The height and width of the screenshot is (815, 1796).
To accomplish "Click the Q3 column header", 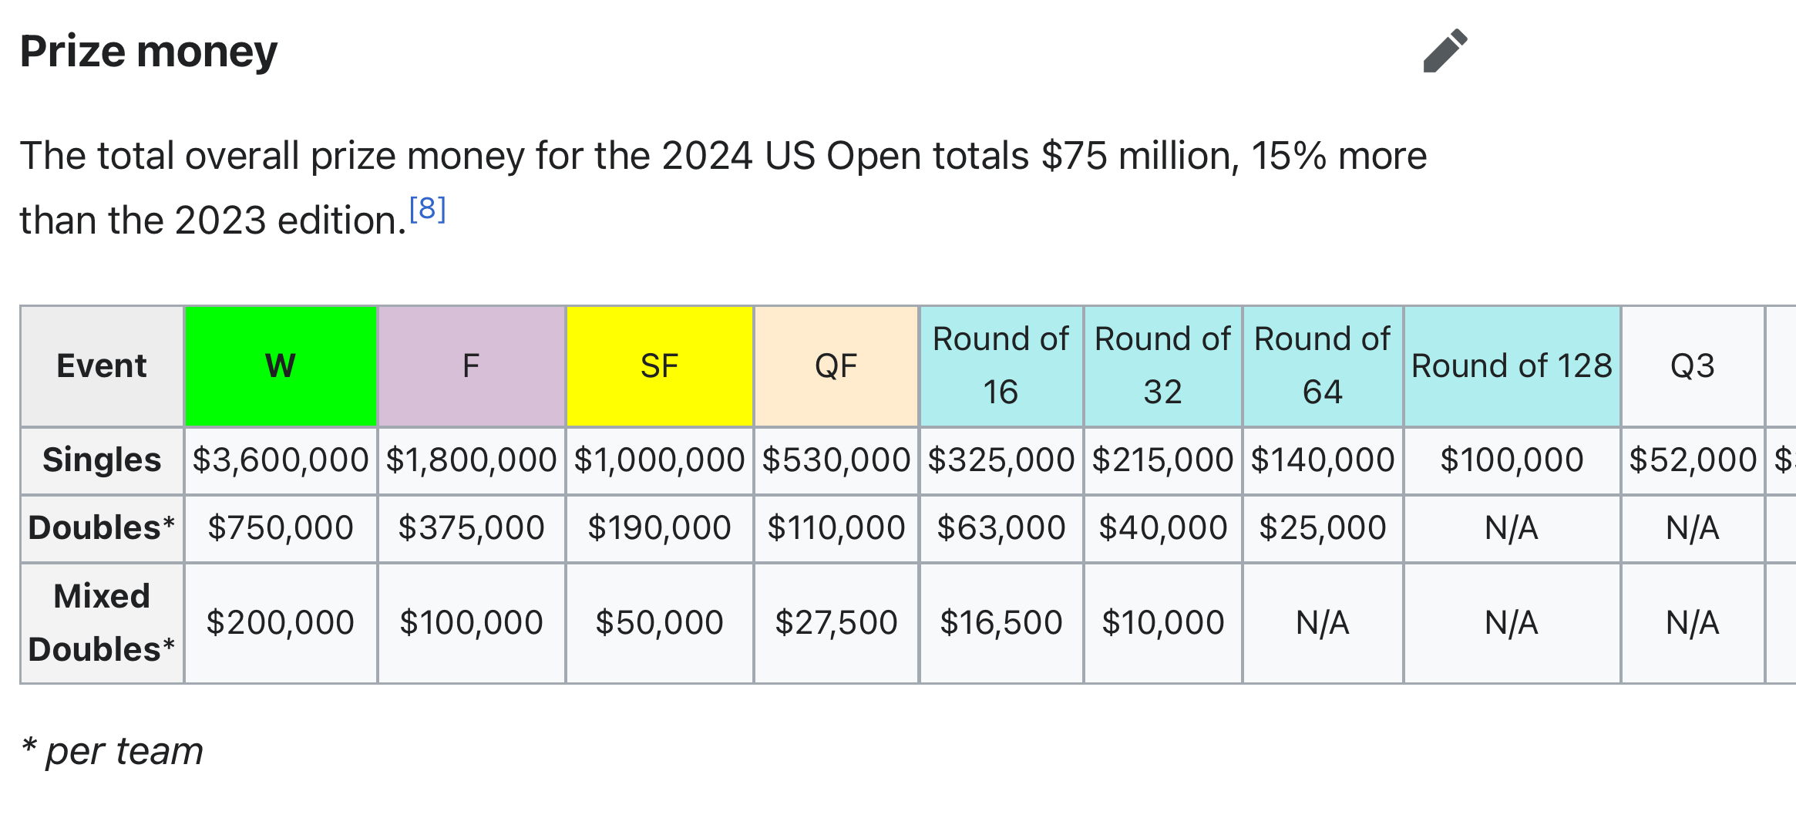I will [1692, 366].
